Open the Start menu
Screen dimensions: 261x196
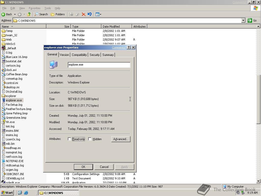coord(7,193)
